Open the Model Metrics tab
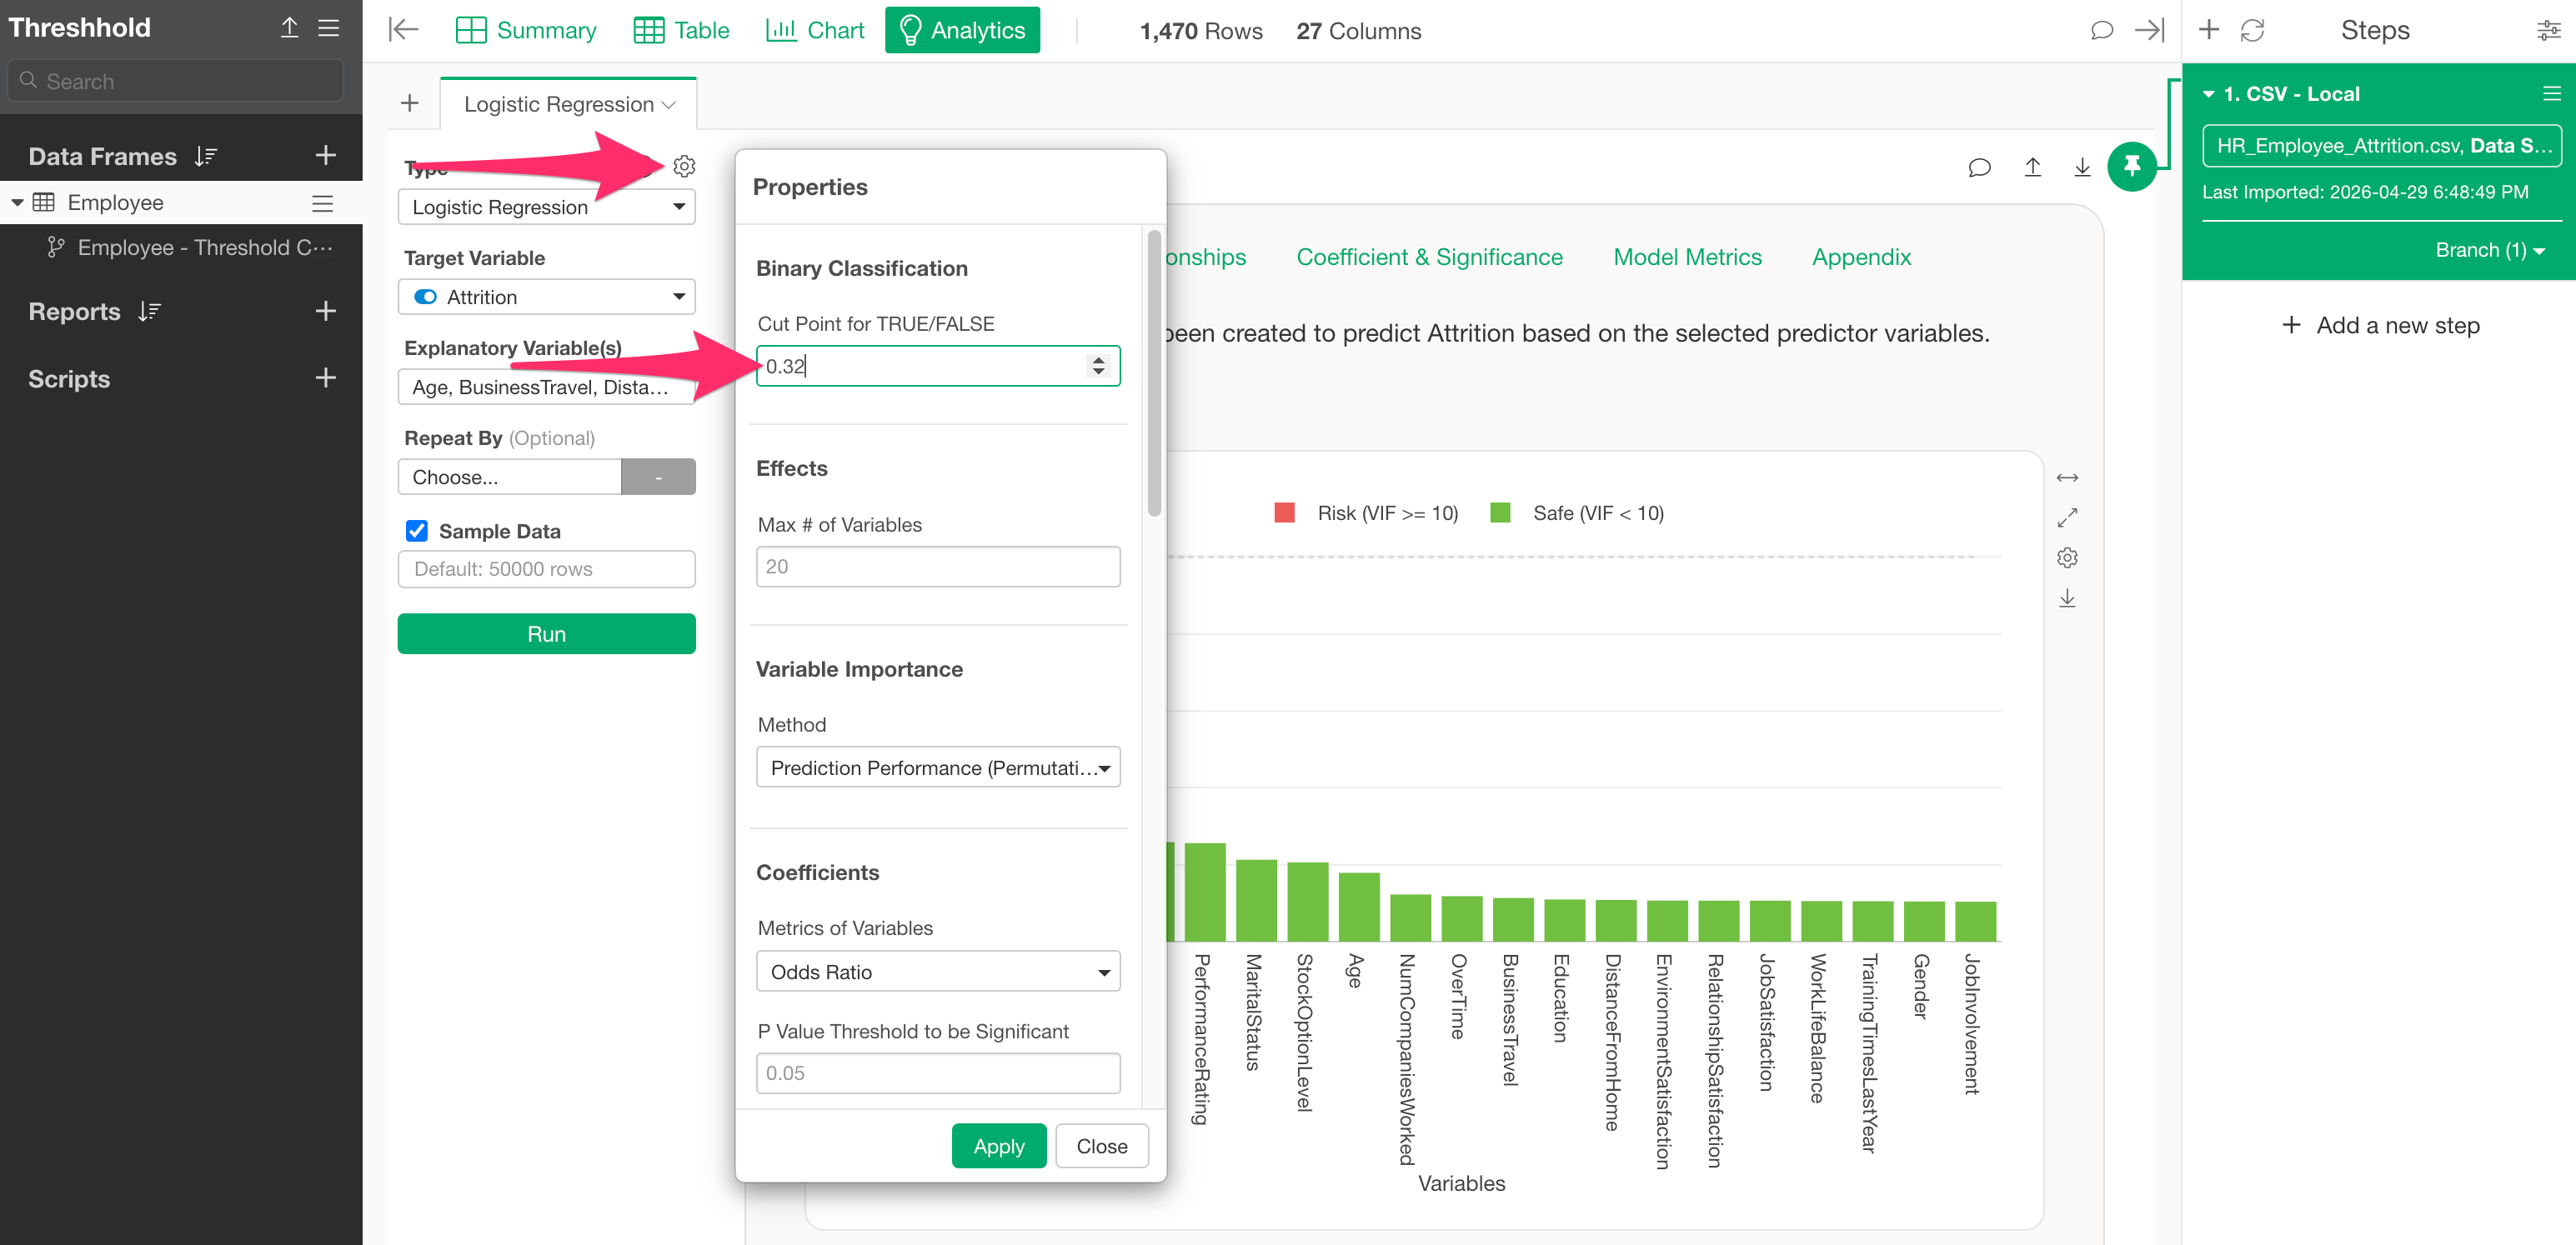The width and height of the screenshot is (2576, 1245). (1687, 257)
